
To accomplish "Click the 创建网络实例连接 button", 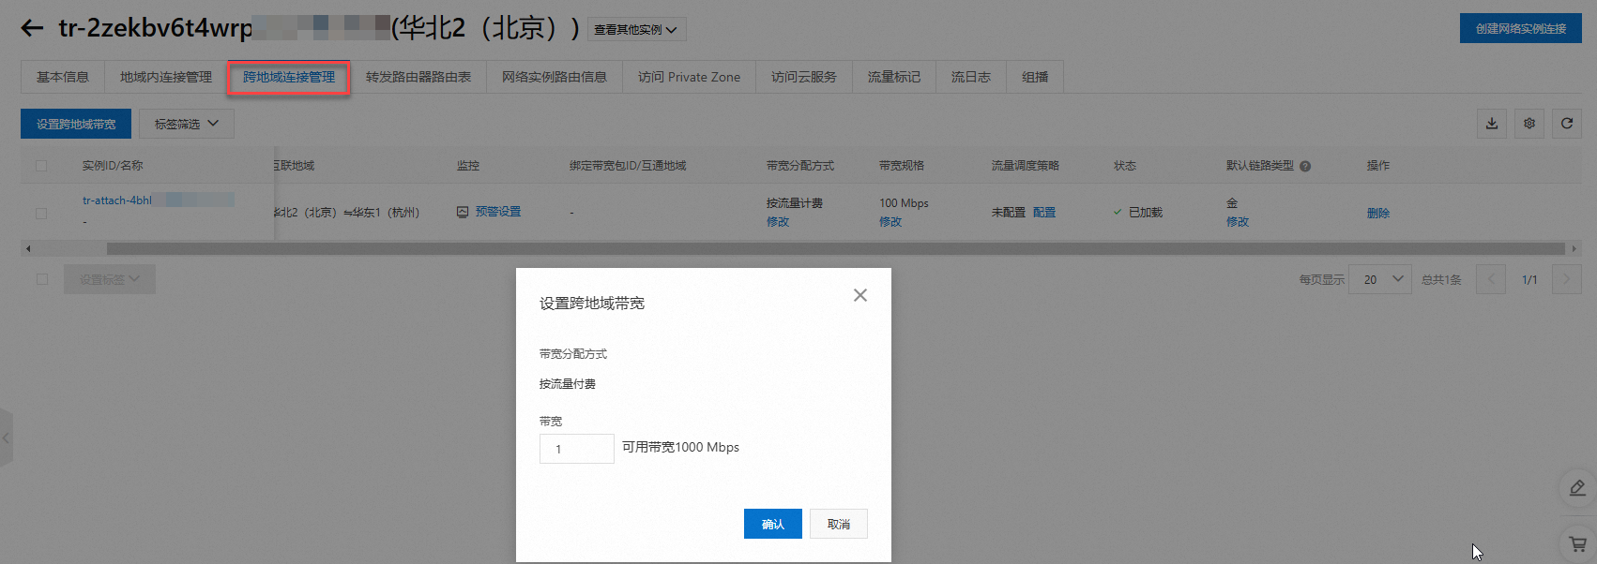I will point(1521,28).
